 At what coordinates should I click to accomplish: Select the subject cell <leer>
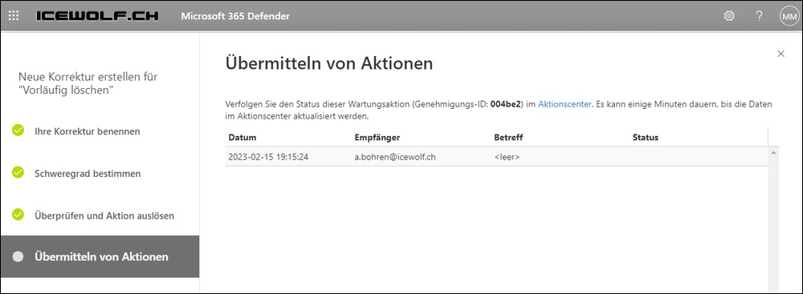pos(507,157)
